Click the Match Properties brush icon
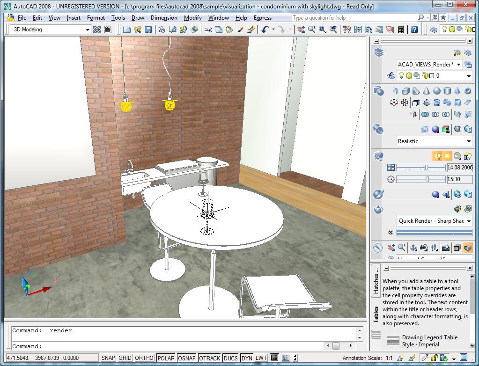479x366 pixels. [240, 29]
